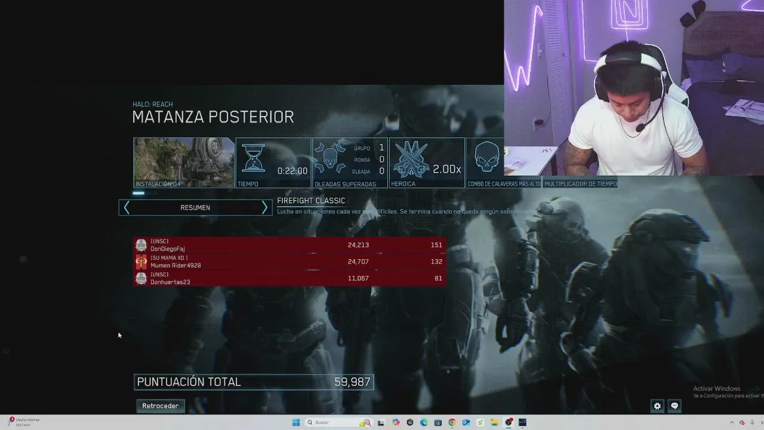Go to previous page with left arrow
The height and width of the screenshot is (430, 764).
pos(127,207)
